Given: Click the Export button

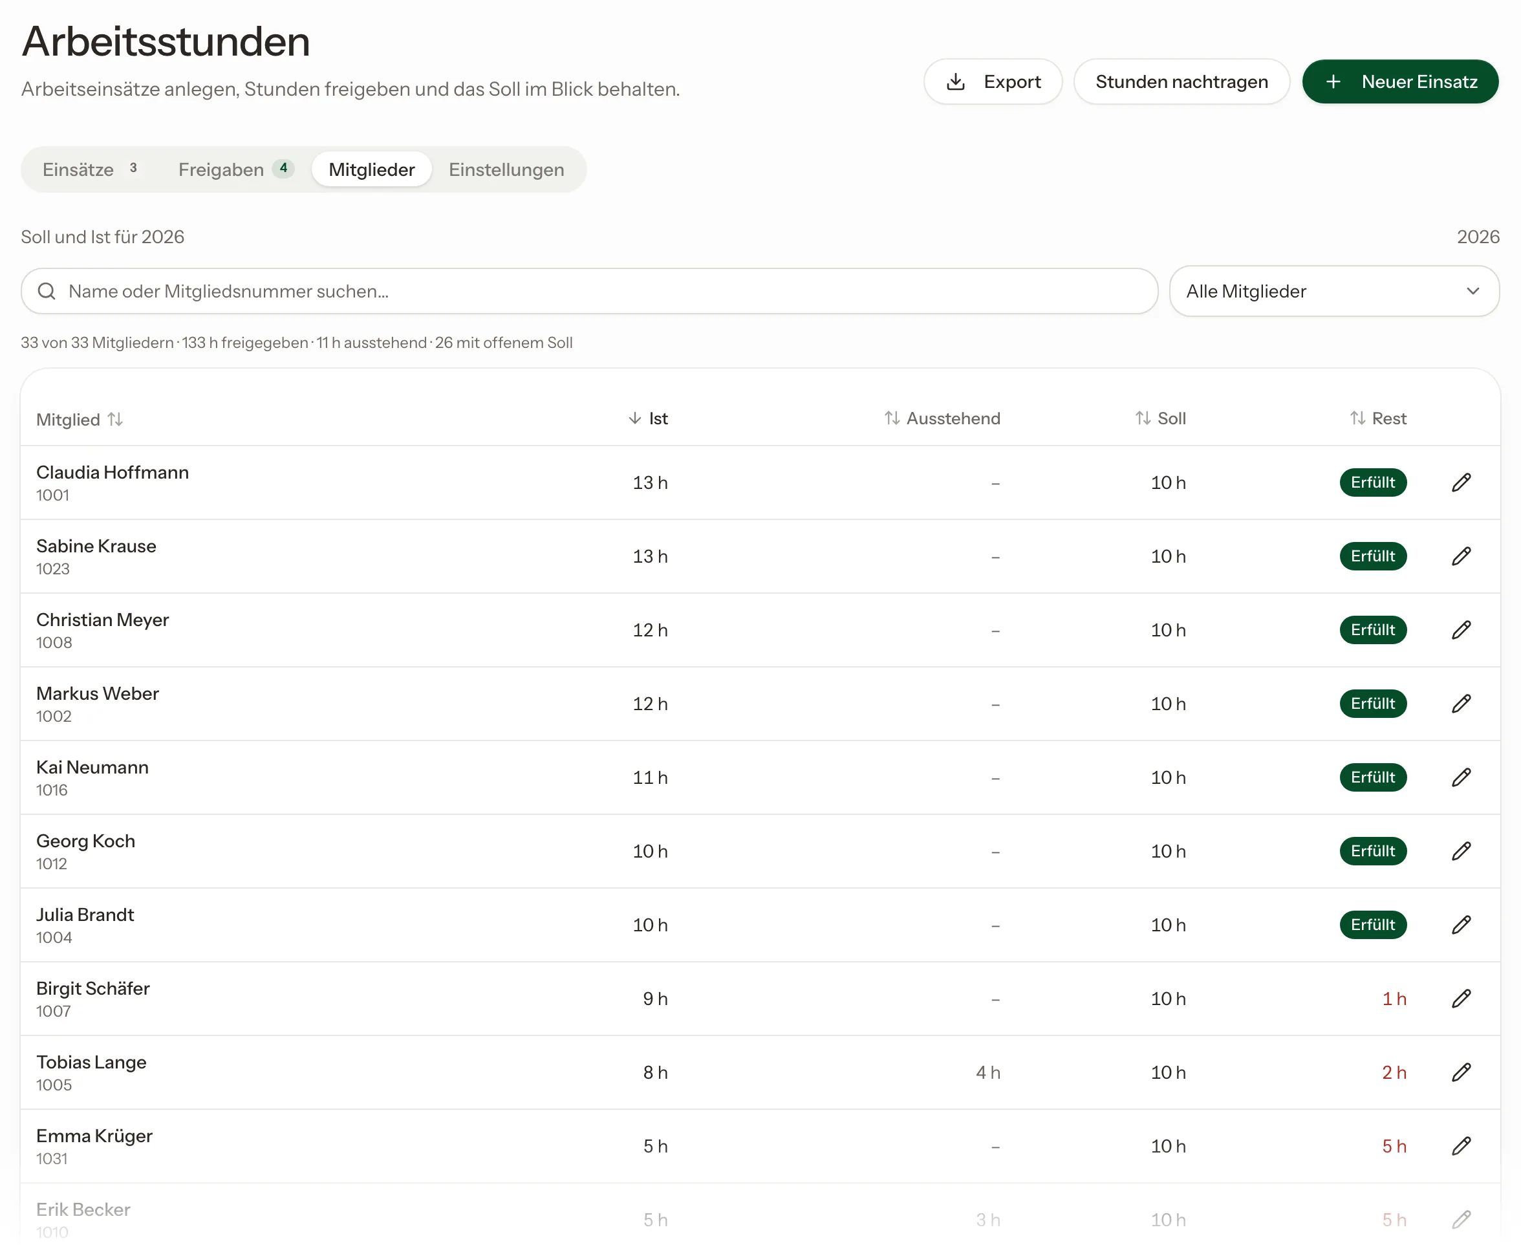Looking at the screenshot, I should pyautogui.click(x=993, y=81).
